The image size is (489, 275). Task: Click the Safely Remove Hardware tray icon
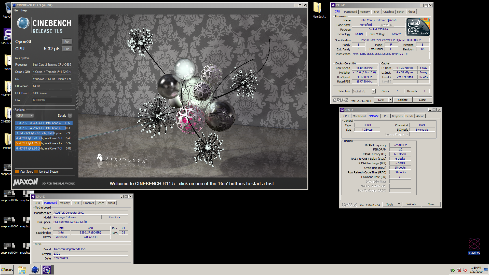point(452,270)
